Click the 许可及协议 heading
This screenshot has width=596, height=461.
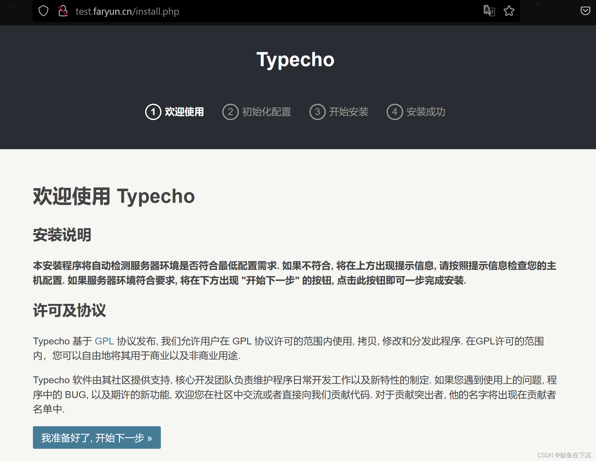pos(69,310)
